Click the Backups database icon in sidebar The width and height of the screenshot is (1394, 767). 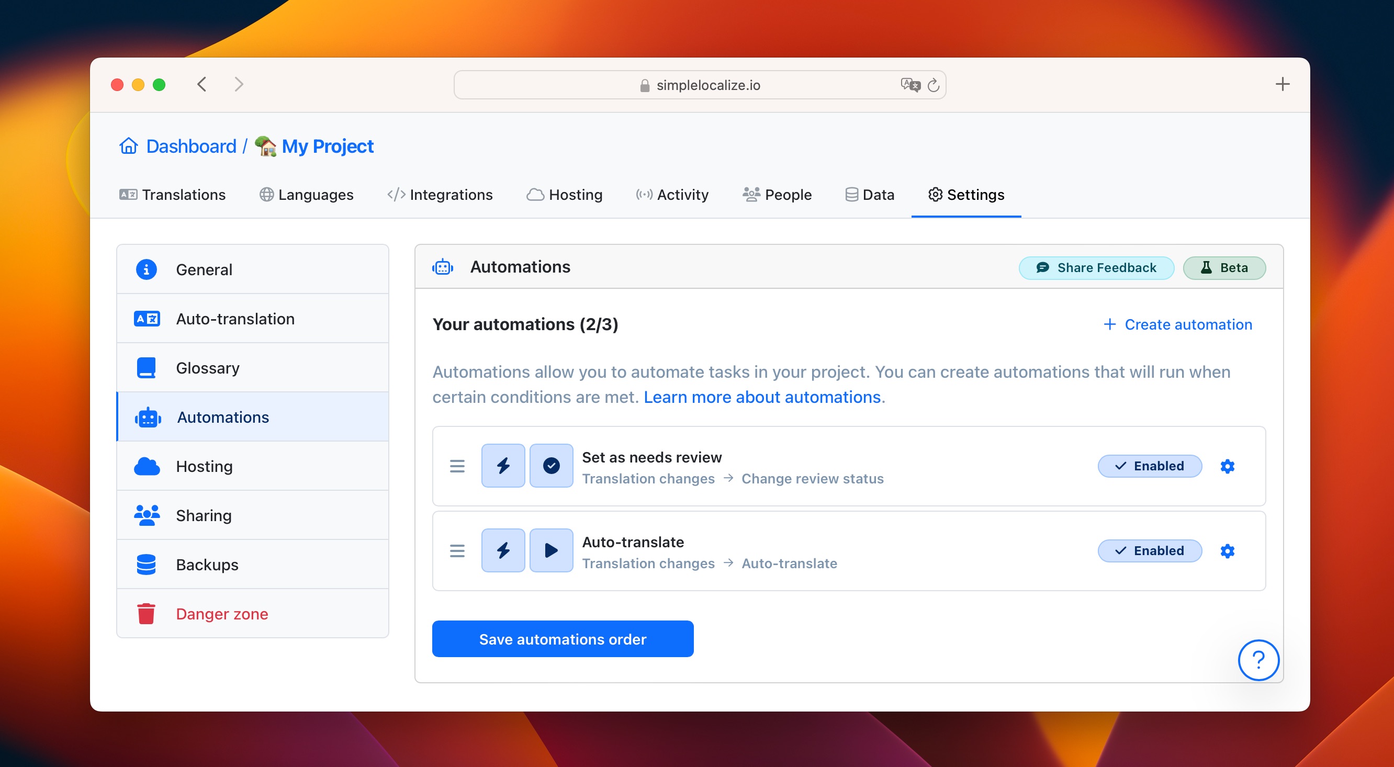click(145, 564)
